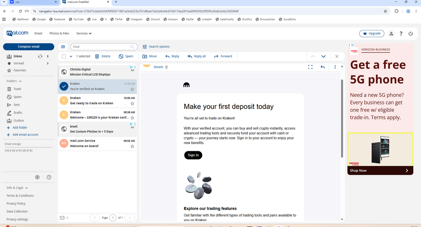Screen dimensions: 421x227
Task: Star the Kraken confirmation code email
Action: coord(132,118)
